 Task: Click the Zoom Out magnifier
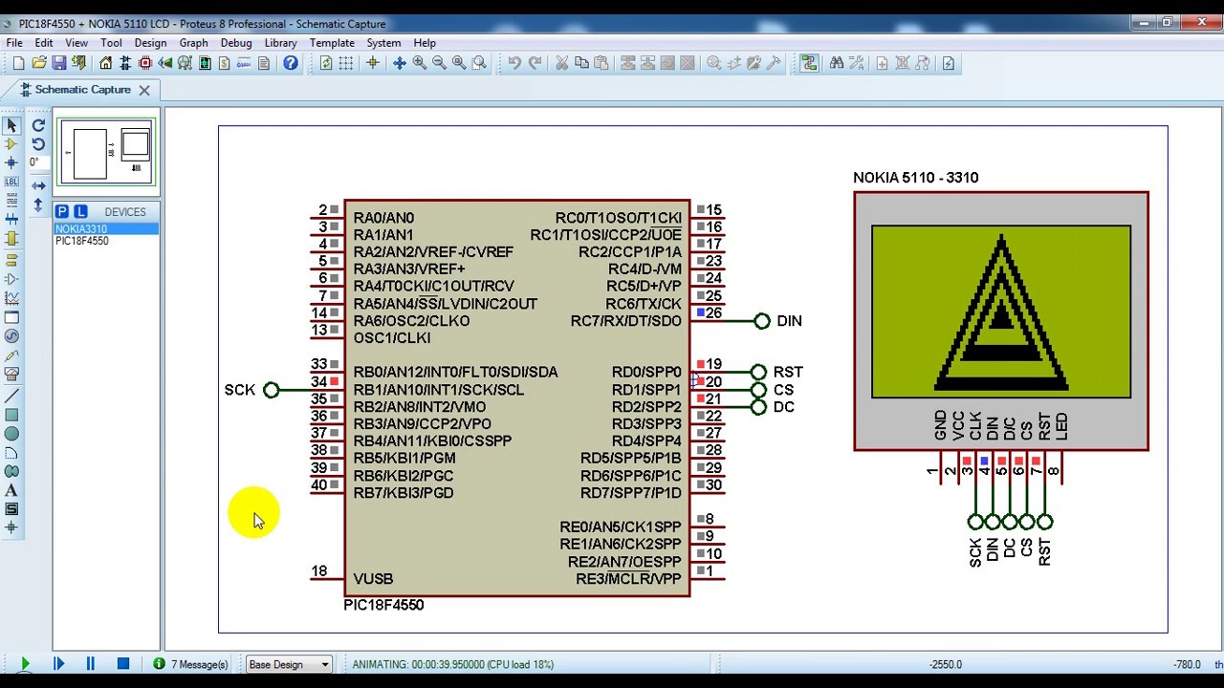click(440, 63)
